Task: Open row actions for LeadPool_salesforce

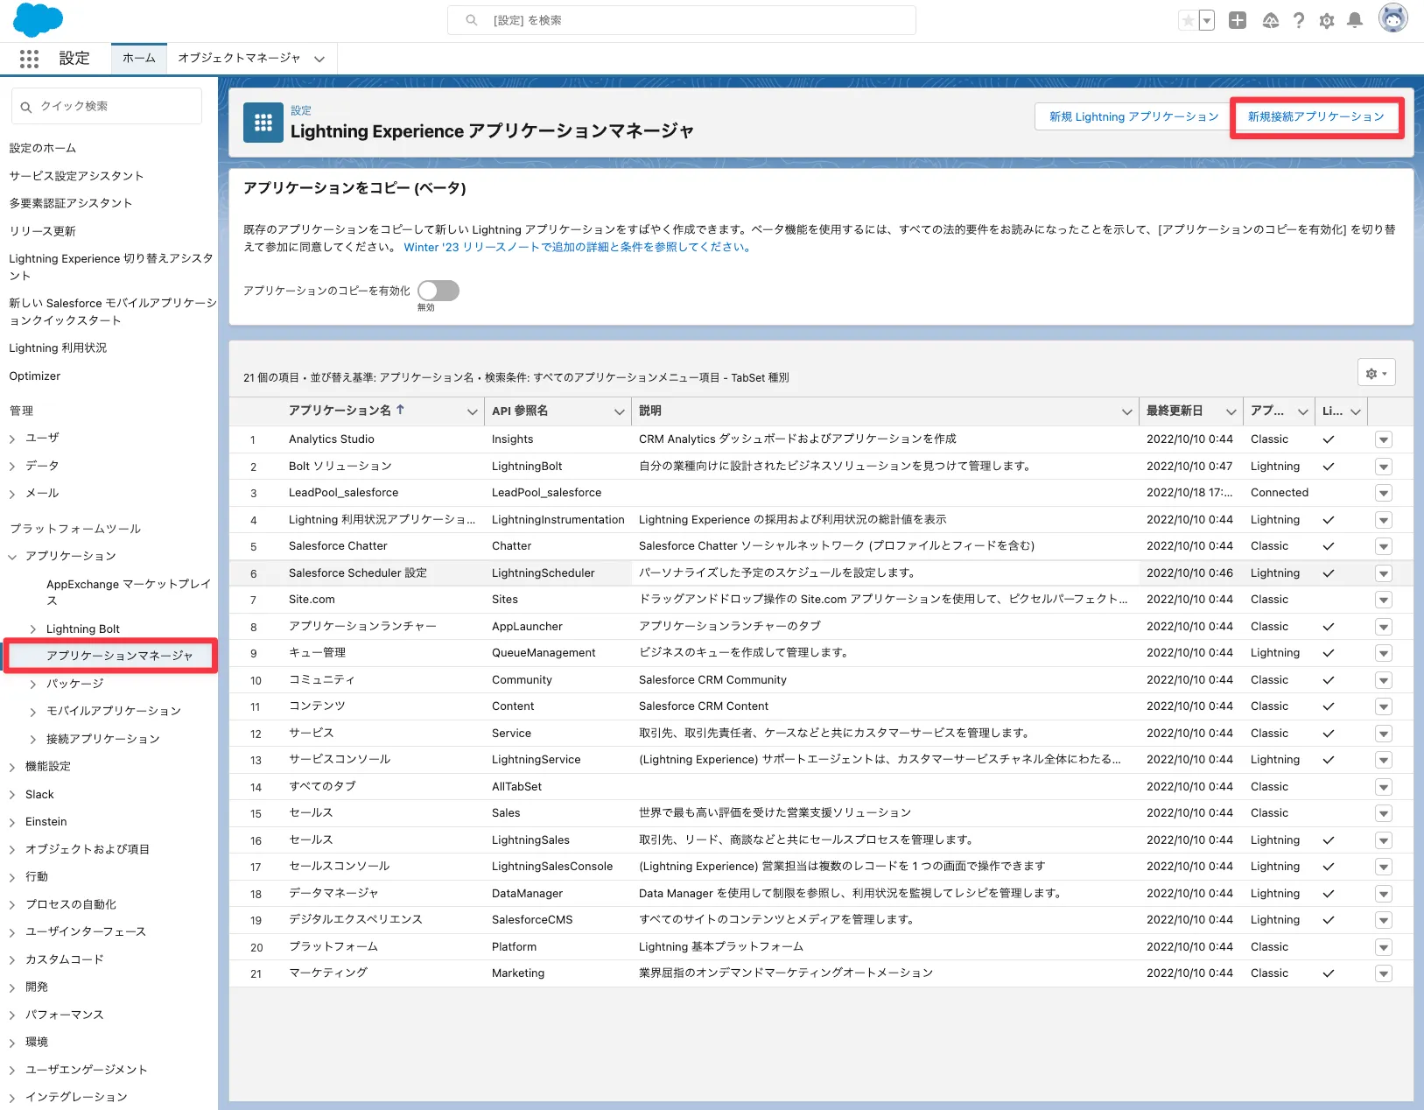Action: click(1383, 494)
